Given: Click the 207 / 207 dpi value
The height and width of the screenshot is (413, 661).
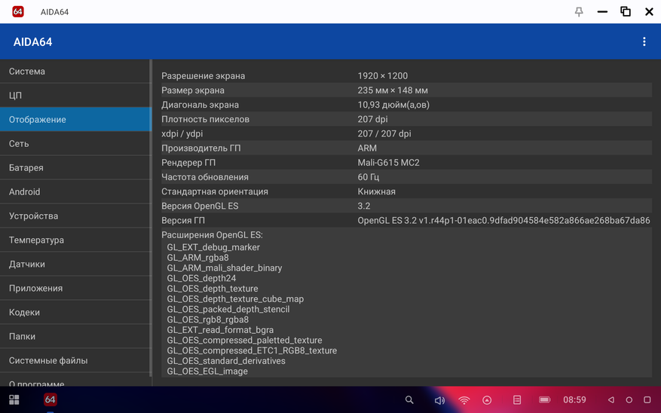Looking at the screenshot, I should pyautogui.click(x=384, y=133).
